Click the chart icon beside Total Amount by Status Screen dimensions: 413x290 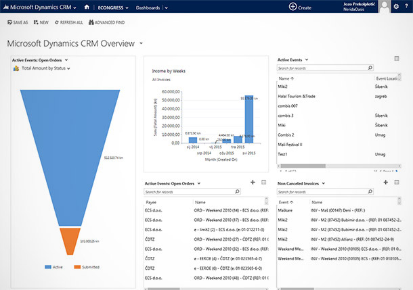click(16, 68)
